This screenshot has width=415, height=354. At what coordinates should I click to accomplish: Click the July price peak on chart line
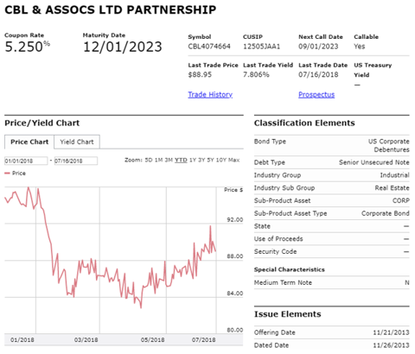[210, 226]
